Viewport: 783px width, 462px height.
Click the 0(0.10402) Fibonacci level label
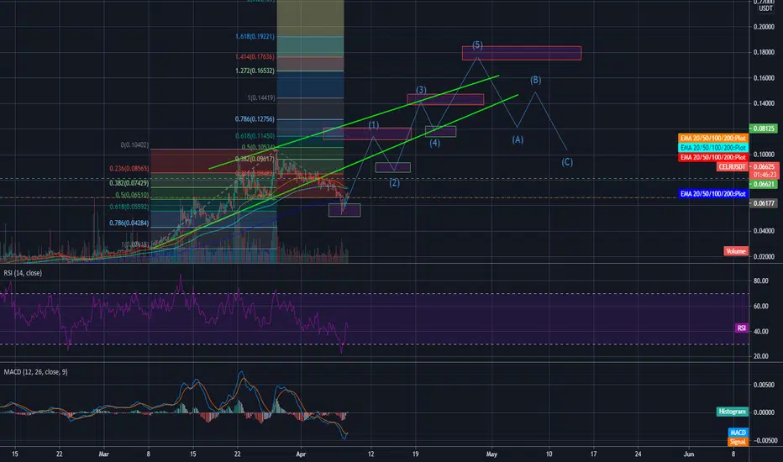[134, 144]
